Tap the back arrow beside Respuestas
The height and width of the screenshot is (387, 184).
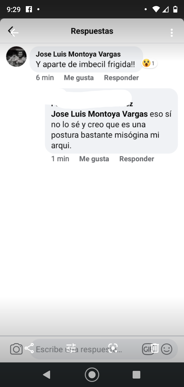tap(13, 32)
